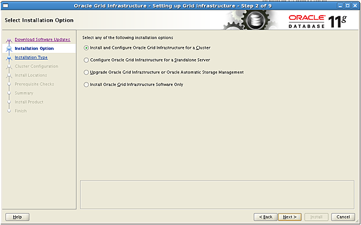Open the Help button
The height and width of the screenshot is (225, 361).
click(x=17, y=217)
